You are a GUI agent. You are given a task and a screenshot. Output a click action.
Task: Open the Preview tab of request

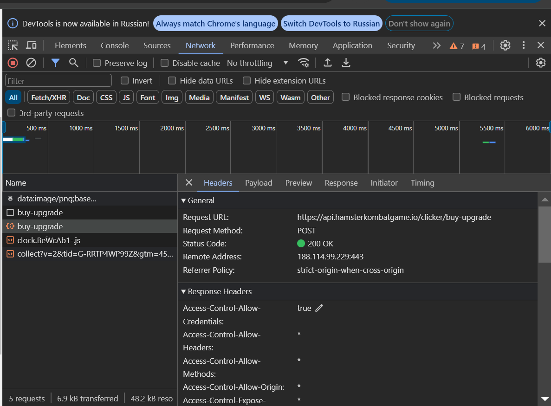point(298,183)
